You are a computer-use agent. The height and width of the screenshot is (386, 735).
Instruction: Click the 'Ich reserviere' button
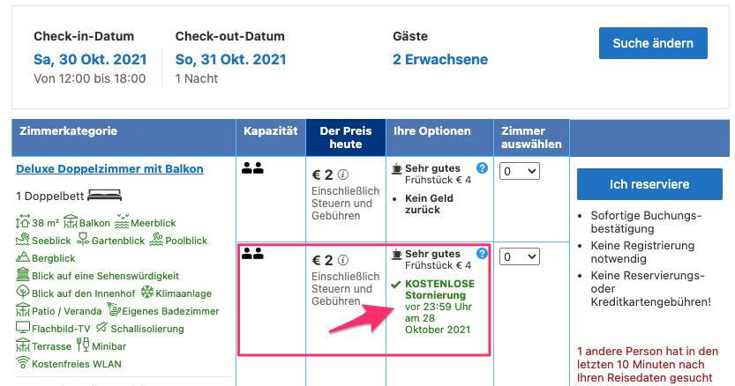click(649, 184)
